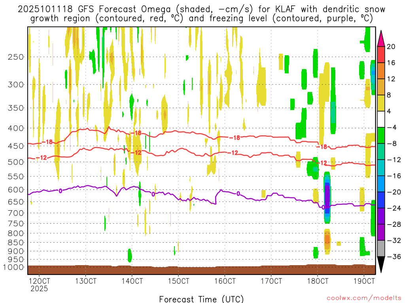
Task: Click the -12 contour label near 120CT
Action: click(41, 157)
